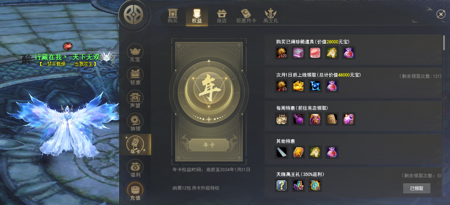Select the gold ingot monthly reward icon
This screenshot has width=450, height=205.
tap(298, 86)
